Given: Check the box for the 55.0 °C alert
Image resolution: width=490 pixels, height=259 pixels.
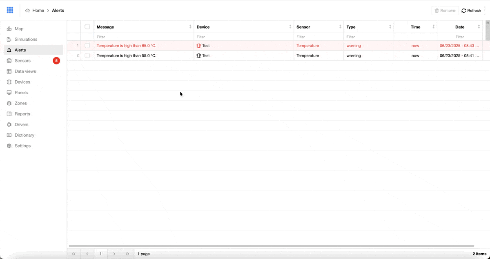Looking at the screenshot, I should tap(87, 55).
